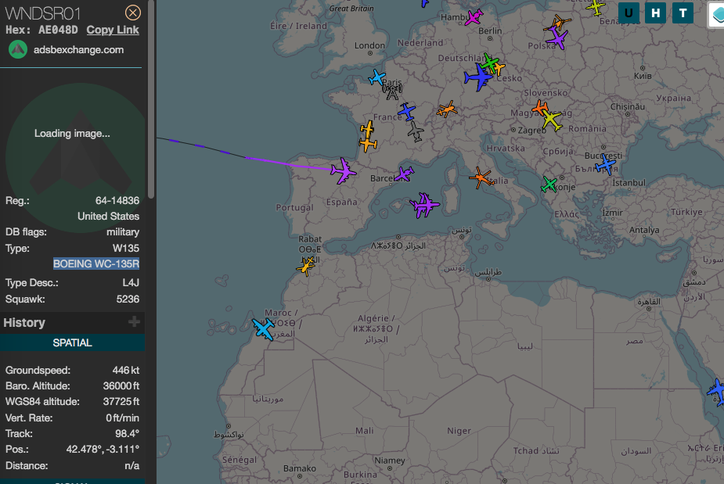Click the green adsbexchange logo icon
This screenshot has width=724, height=484.
click(18, 49)
